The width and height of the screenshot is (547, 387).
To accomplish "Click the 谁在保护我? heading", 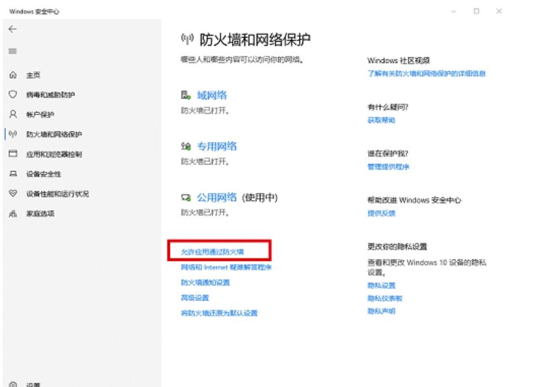I will coord(388,153).
